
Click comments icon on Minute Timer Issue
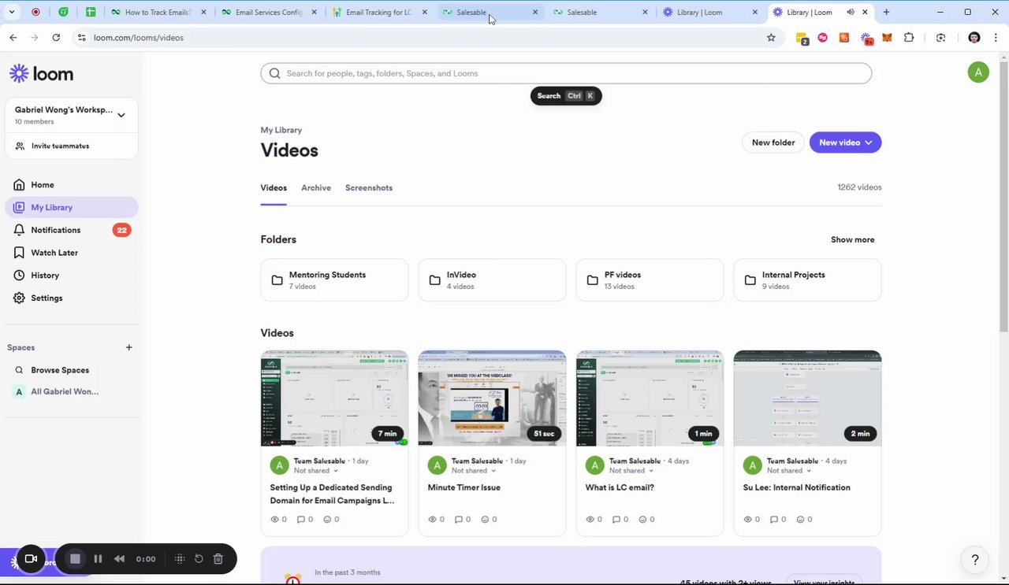pyautogui.click(x=459, y=520)
